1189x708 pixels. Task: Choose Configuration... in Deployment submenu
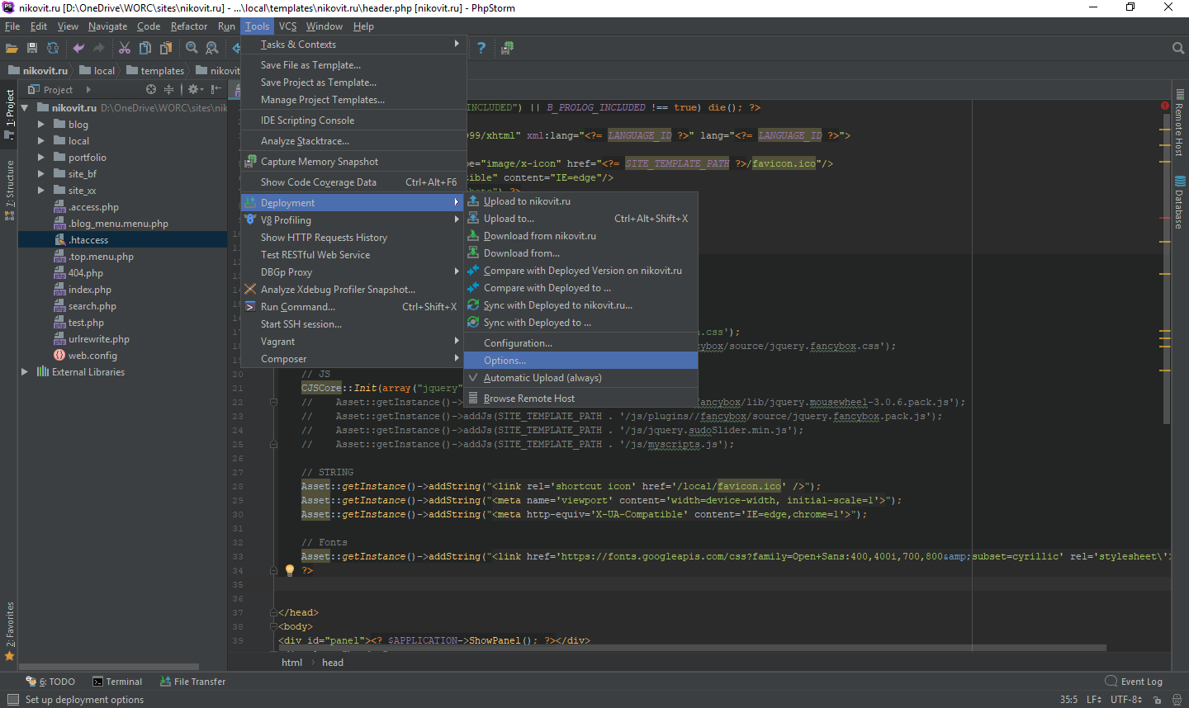click(580, 343)
